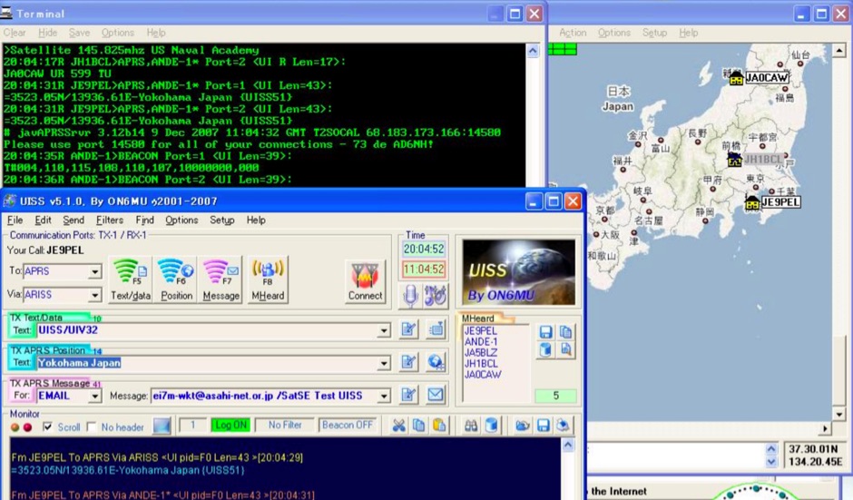
Task: Click the JA0CAW station marker on map
Action: point(736,78)
